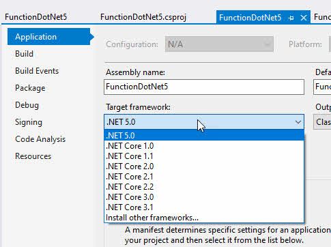Select .NET Core 3.0 target framework
Image resolution: width=331 pixels, height=247 pixels.
pos(204,197)
